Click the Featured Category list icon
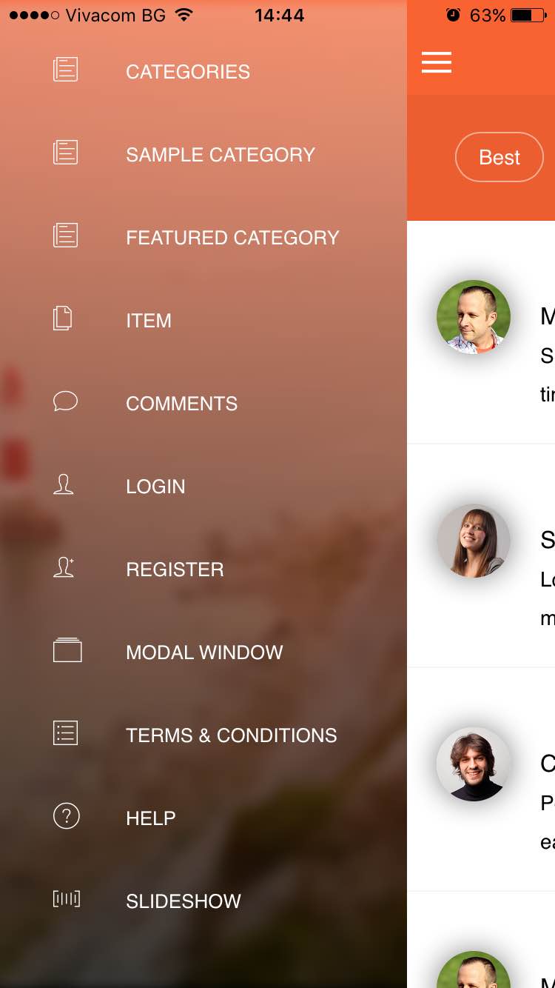The height and width of the screenshot is (988, 555). pos(65,236)
